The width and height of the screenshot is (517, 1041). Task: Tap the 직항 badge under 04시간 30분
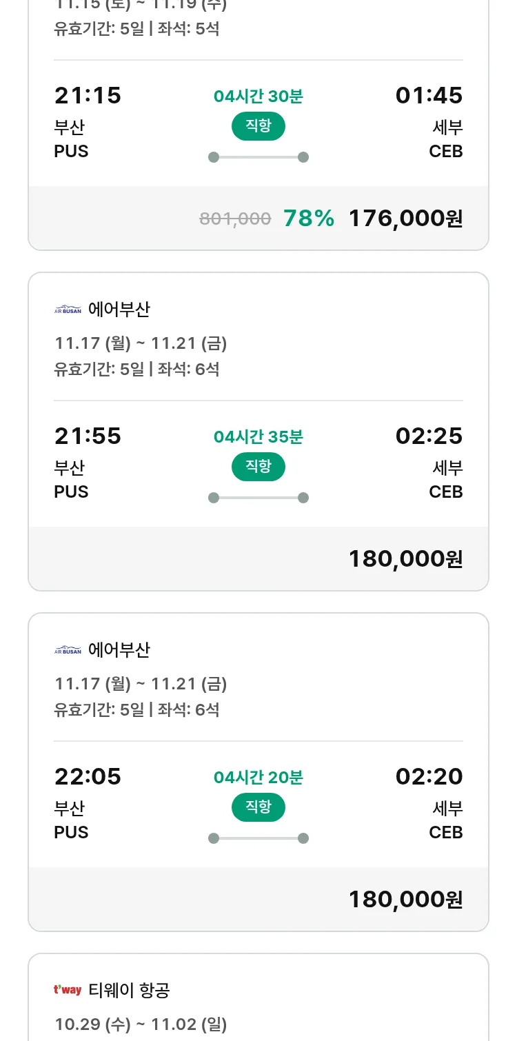pos(258,126)
